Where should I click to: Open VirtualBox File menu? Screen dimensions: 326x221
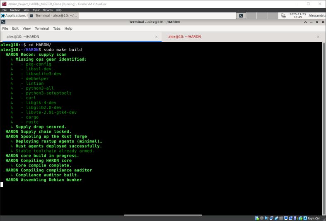click(x=5, y=10)
